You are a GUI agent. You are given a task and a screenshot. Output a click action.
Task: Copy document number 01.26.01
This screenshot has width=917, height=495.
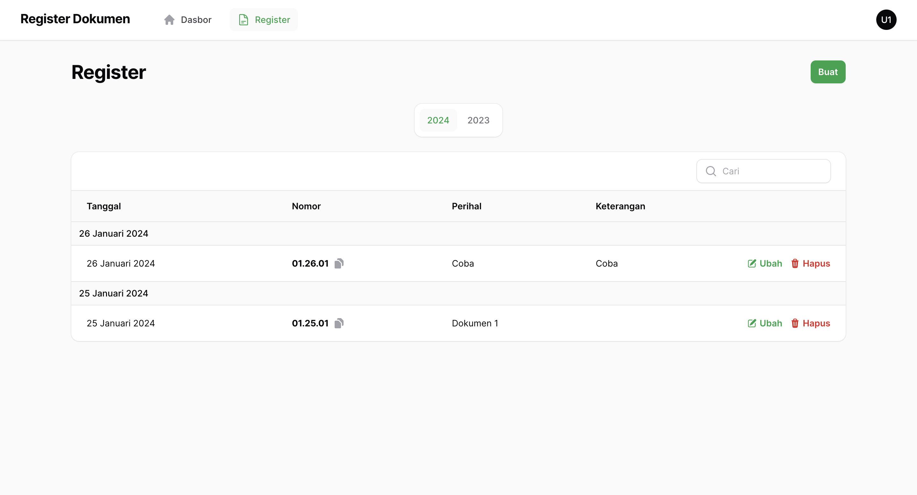point(339,263)
